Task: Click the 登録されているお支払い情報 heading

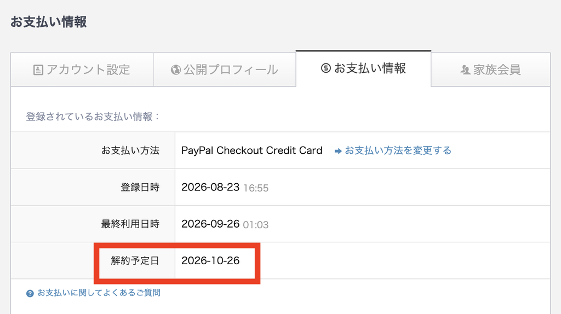Action: point(93,117)
